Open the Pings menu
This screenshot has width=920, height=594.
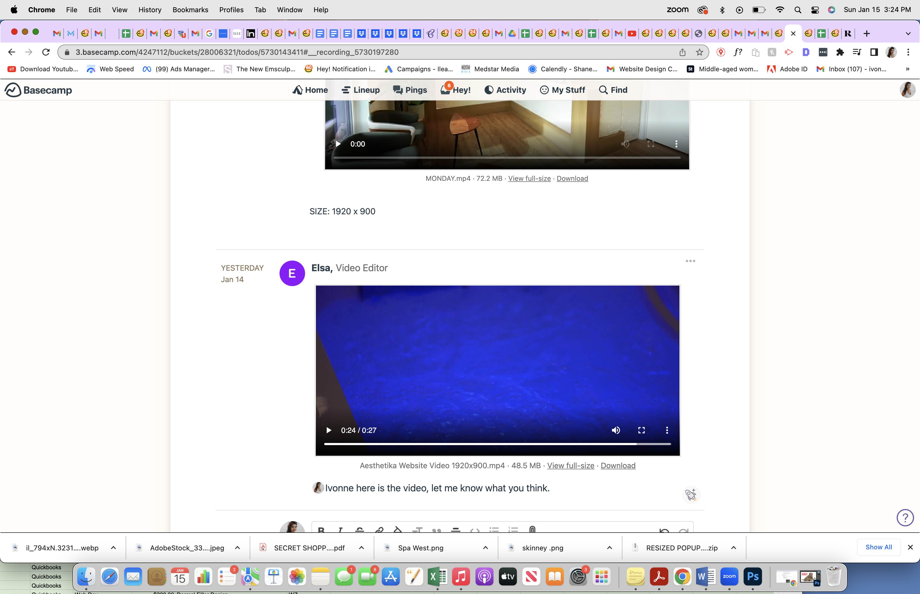coord(410,90)
